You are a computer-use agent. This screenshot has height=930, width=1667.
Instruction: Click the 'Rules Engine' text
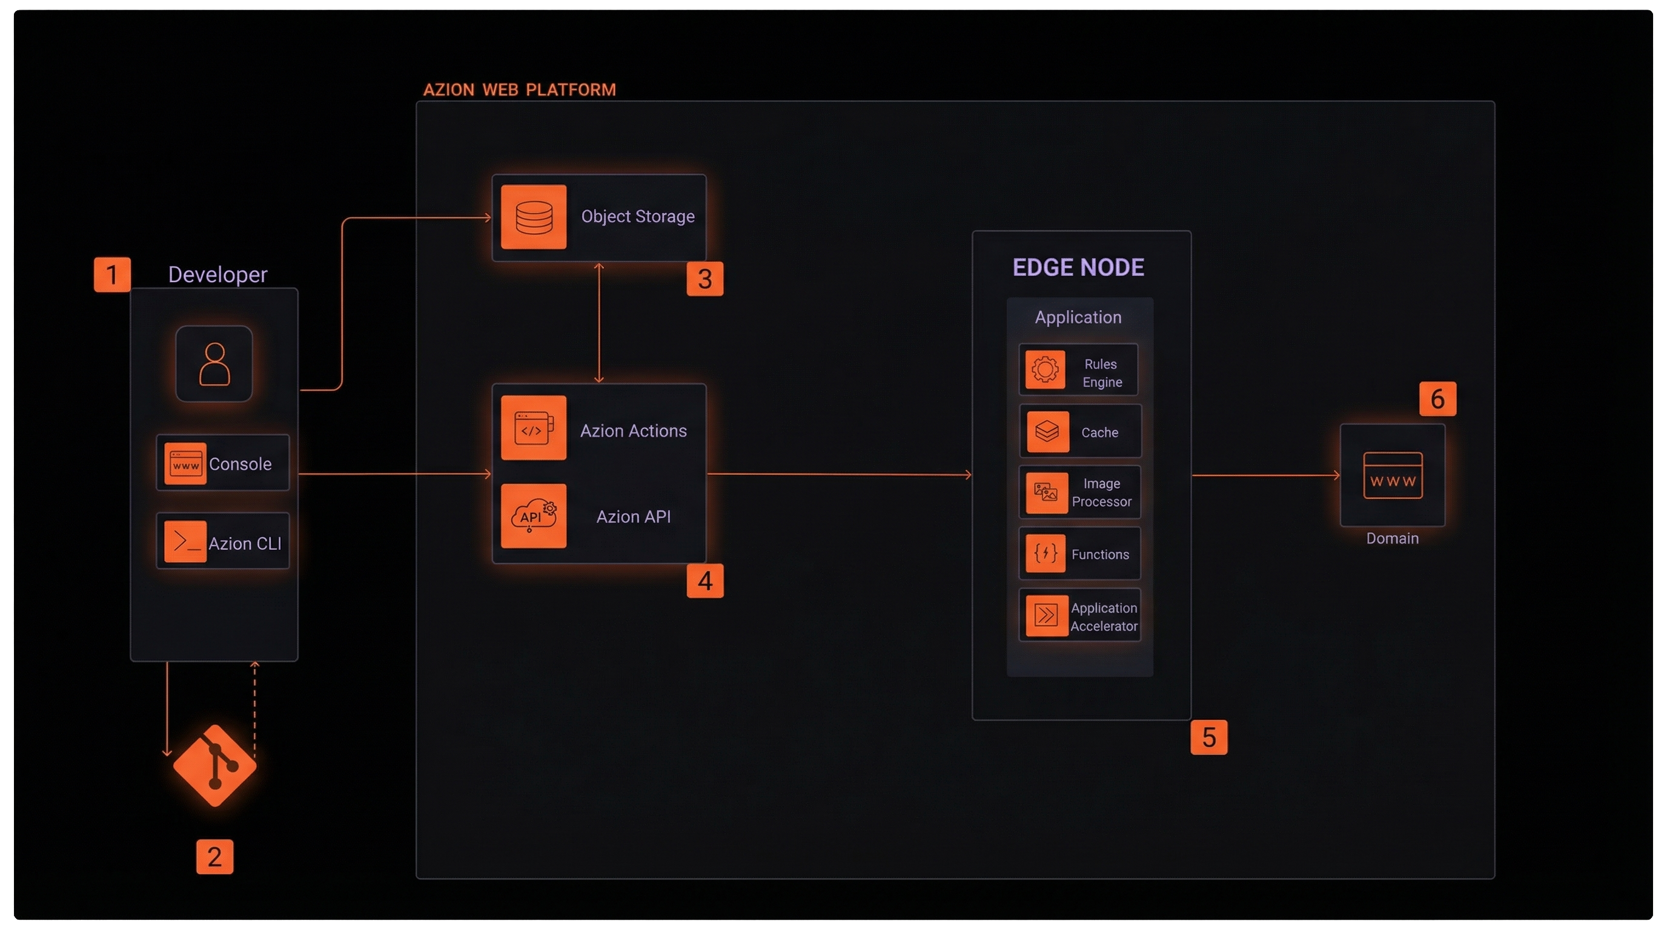point(1102,373)
